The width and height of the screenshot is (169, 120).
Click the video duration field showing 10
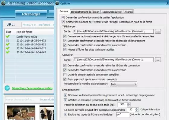131,109
